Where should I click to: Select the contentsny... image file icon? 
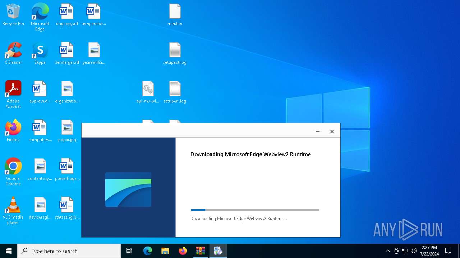(40, 170)
